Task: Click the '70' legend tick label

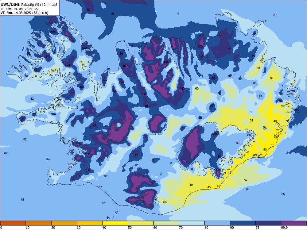Action: point(181,228)
